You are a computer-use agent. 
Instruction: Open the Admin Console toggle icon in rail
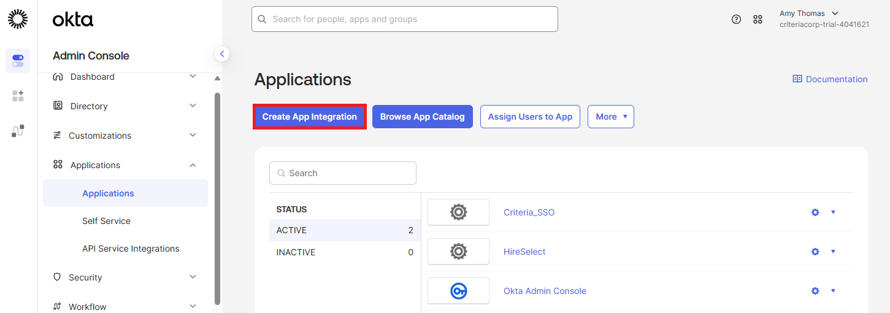click(x=18, y=61)
